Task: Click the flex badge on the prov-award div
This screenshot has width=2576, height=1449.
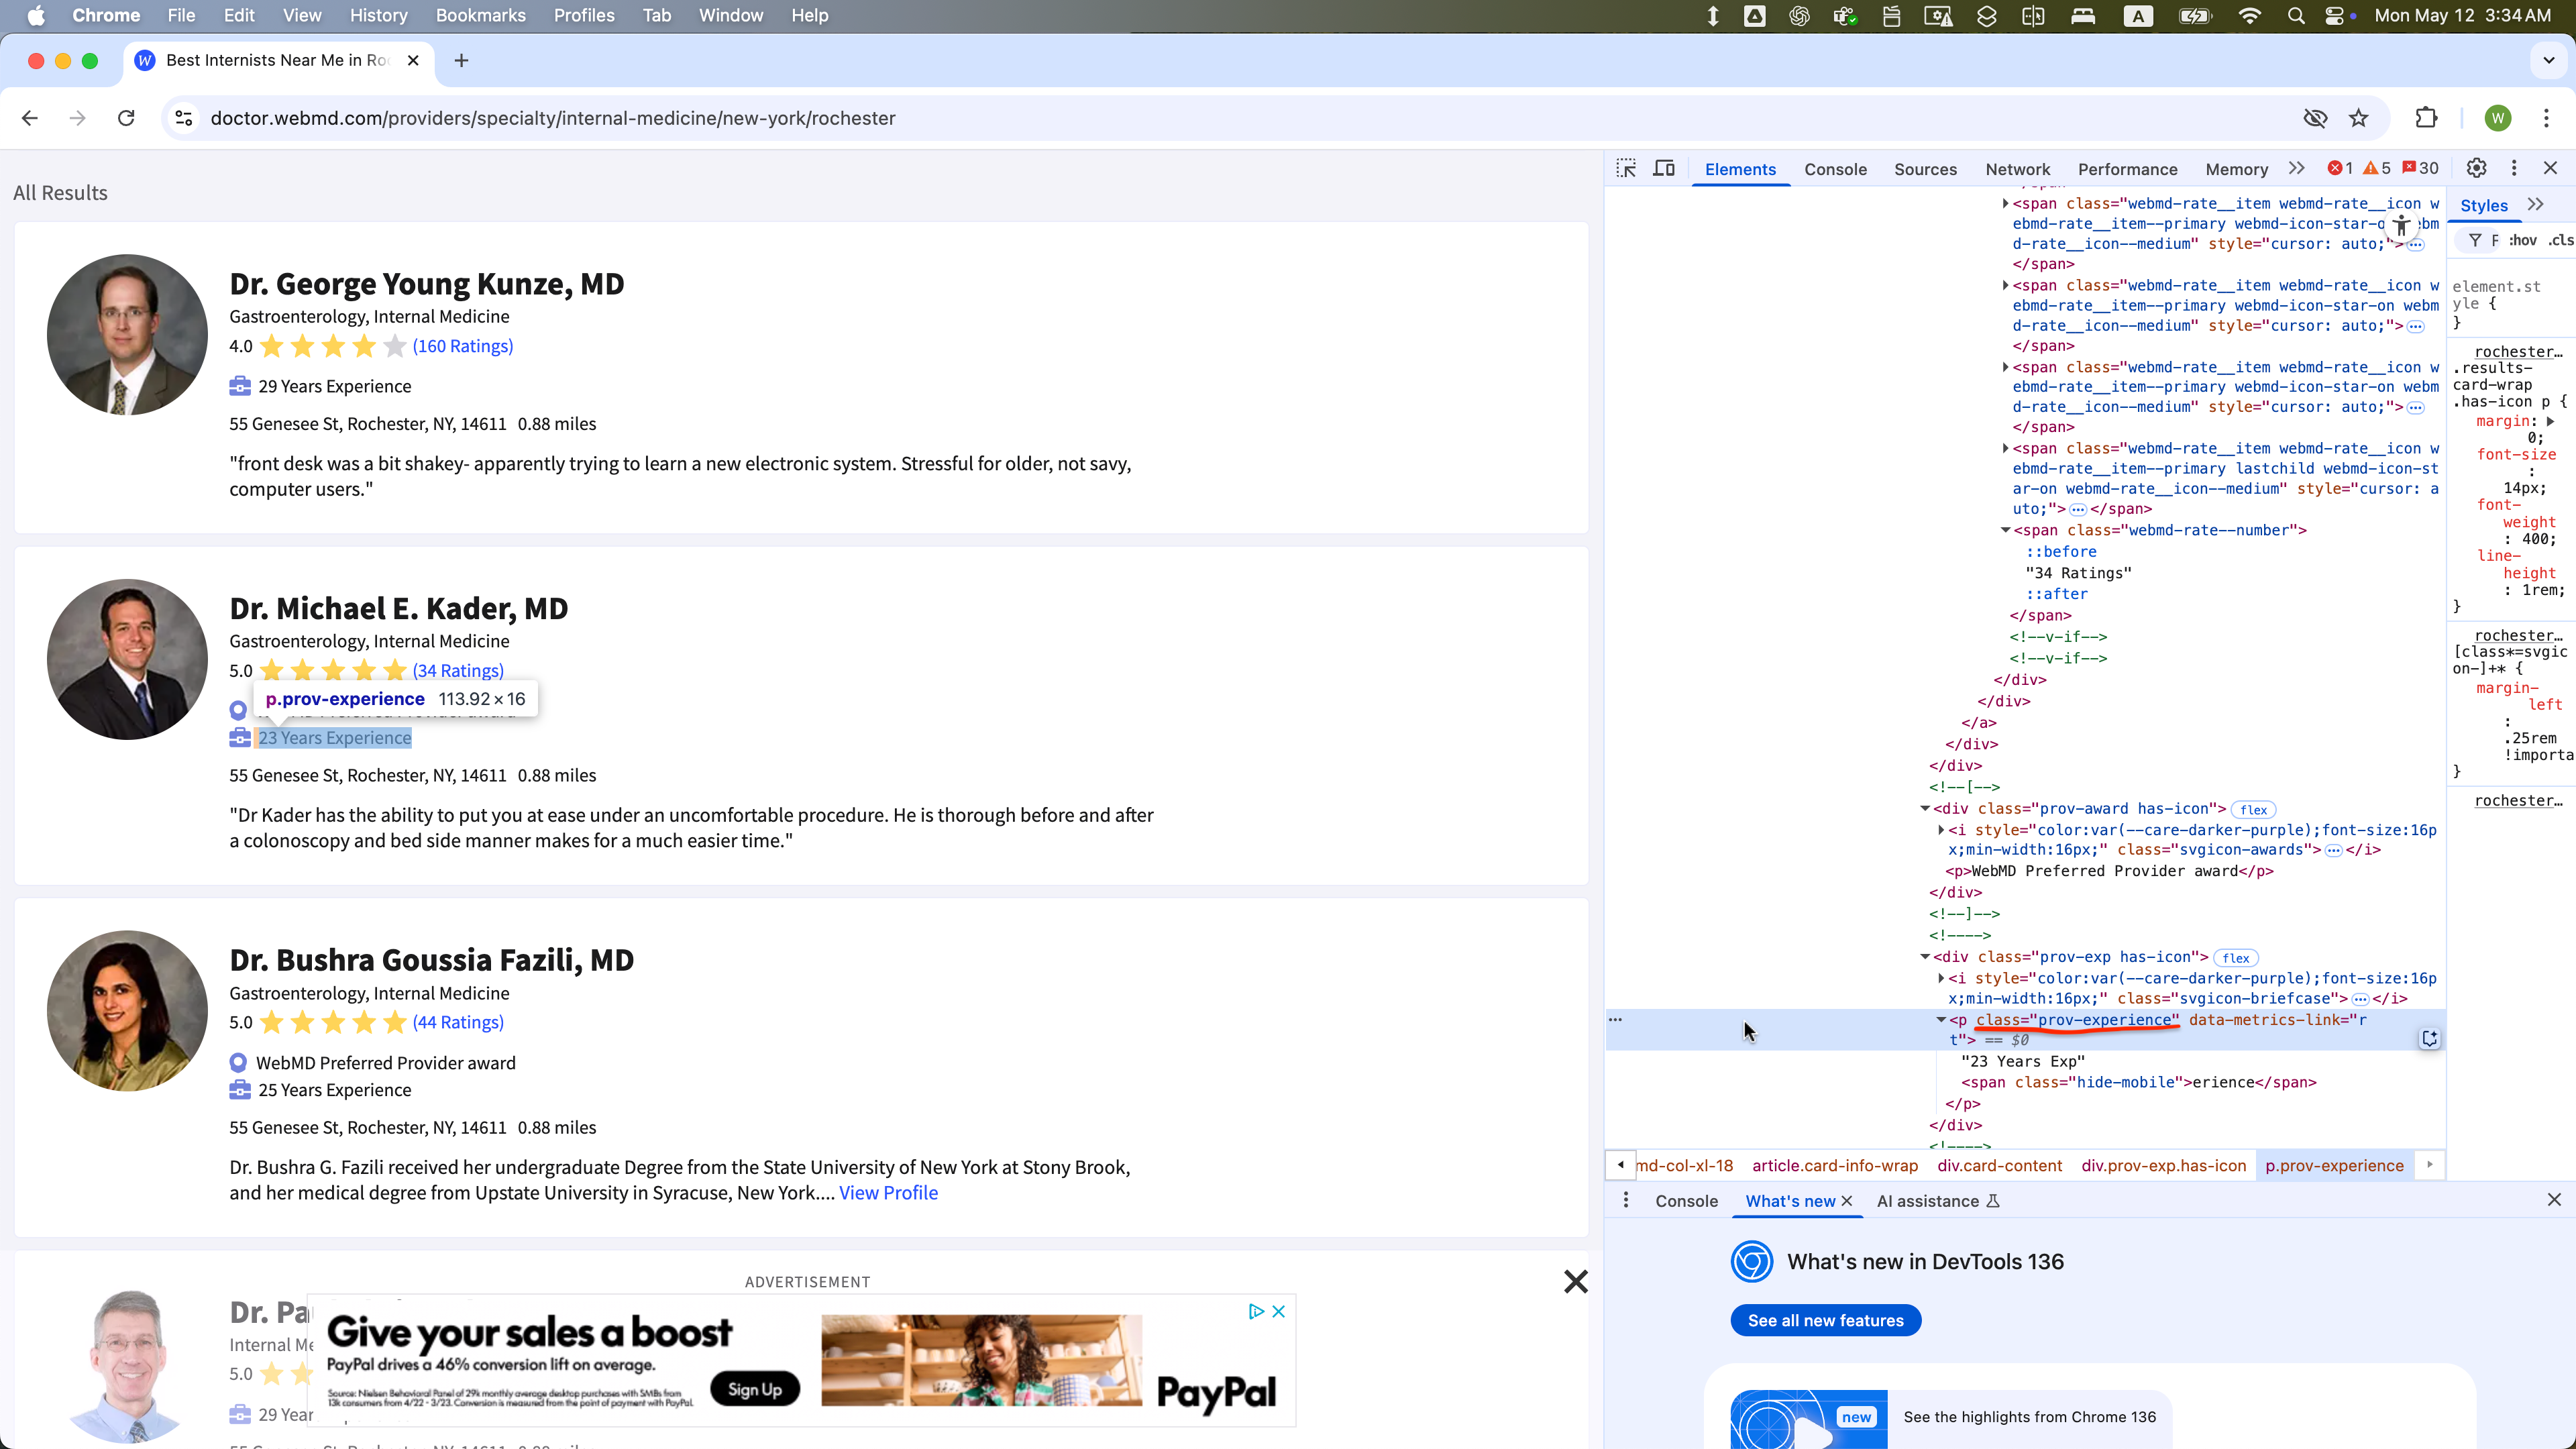Action: (x=2253, y=810)
